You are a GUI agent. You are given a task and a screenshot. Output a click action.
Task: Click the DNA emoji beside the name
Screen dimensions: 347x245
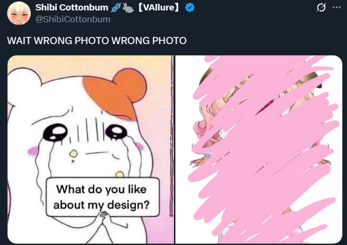click(x=116, y=8)
